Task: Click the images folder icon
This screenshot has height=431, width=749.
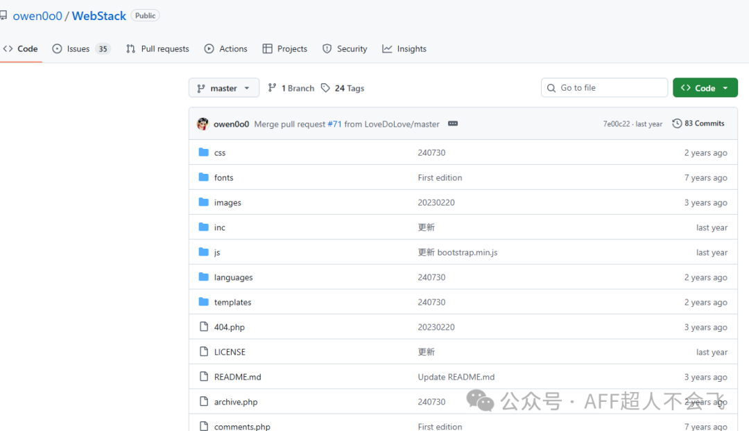Action: click(203, 202)
